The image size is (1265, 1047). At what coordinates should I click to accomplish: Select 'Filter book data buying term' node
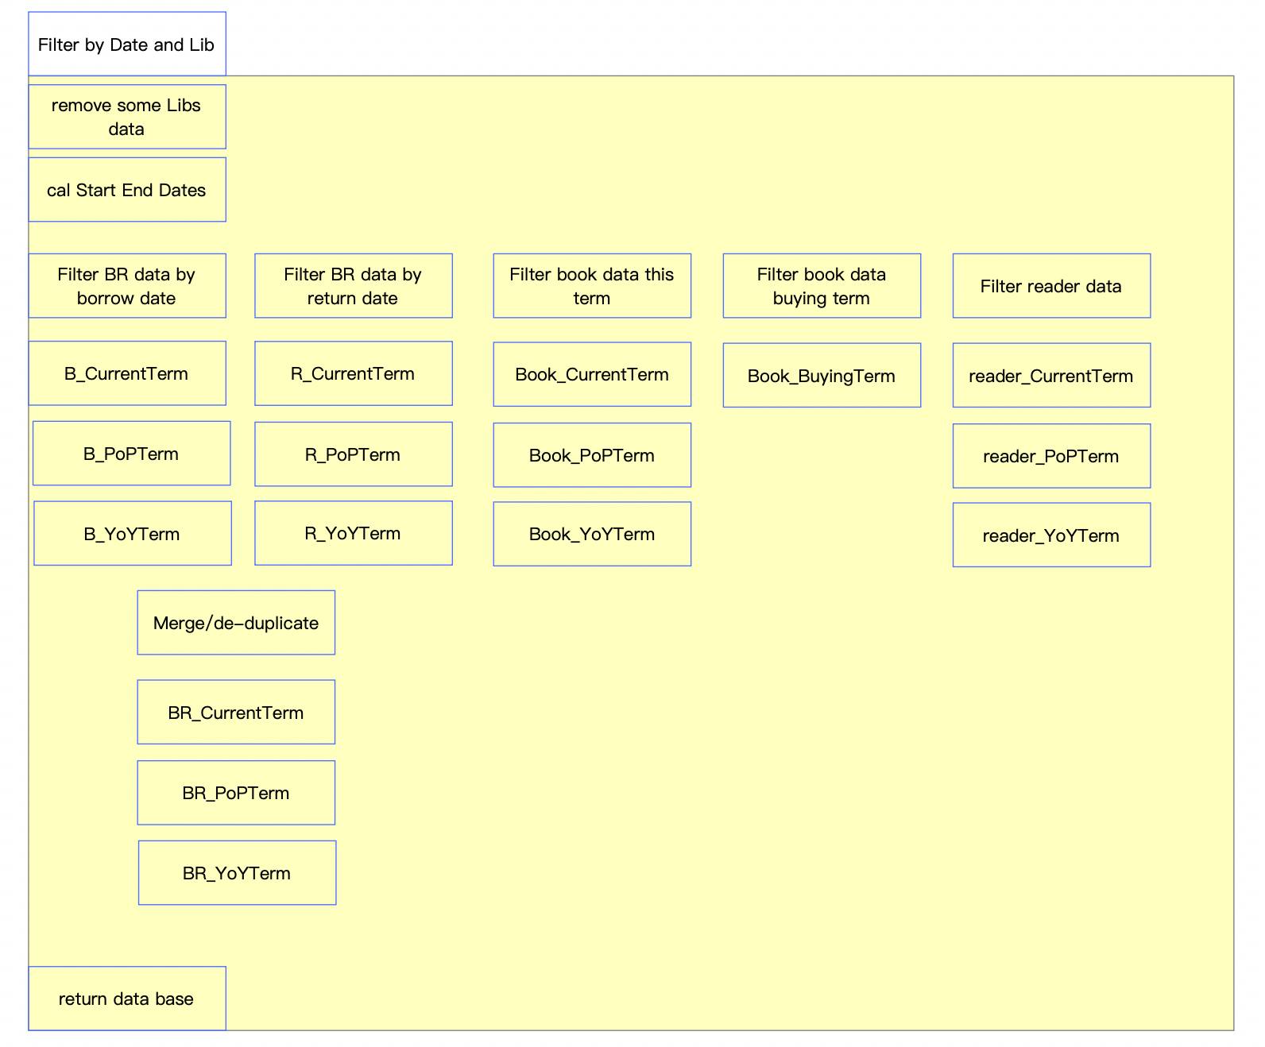[822, 286]
